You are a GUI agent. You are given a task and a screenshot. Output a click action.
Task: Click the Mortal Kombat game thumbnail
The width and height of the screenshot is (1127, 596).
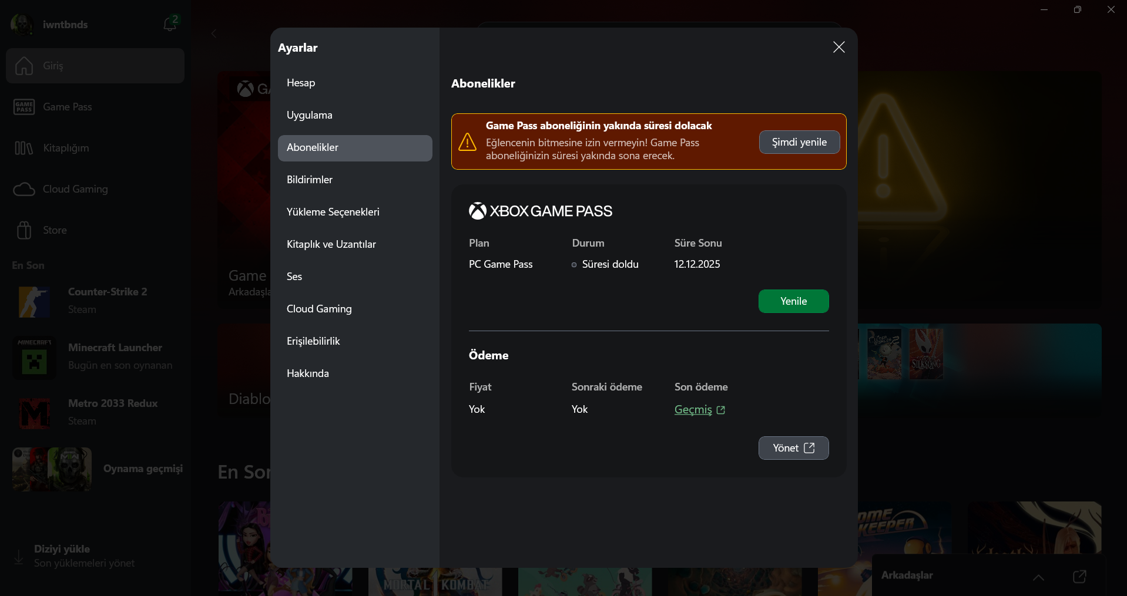tap(435, 581)
